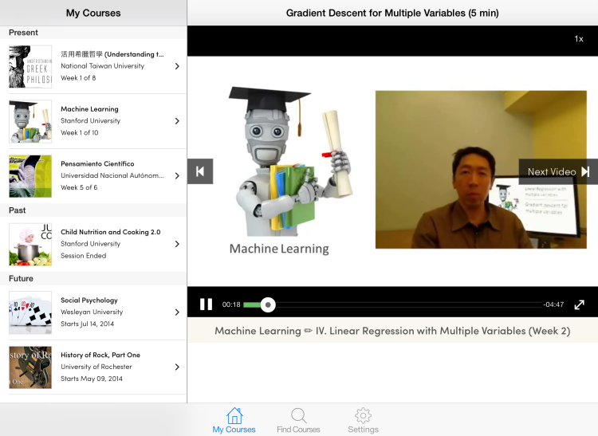
Task: Open the Machine Learning robot thumbnail in list
Action: 30,122
